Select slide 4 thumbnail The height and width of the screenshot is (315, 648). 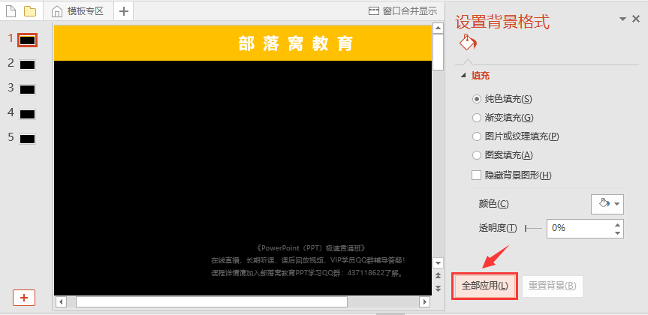[28, 114]
